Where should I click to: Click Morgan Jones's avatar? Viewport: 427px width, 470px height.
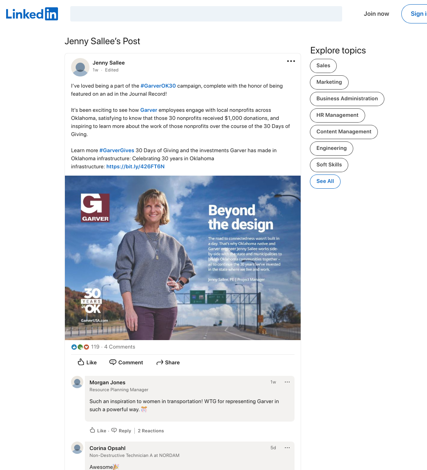77,382
